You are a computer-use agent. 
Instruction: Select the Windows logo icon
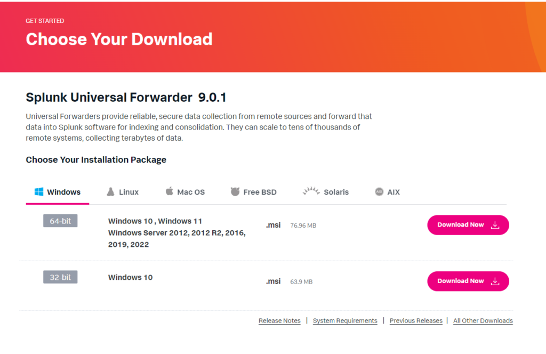[x=38, y=191]
